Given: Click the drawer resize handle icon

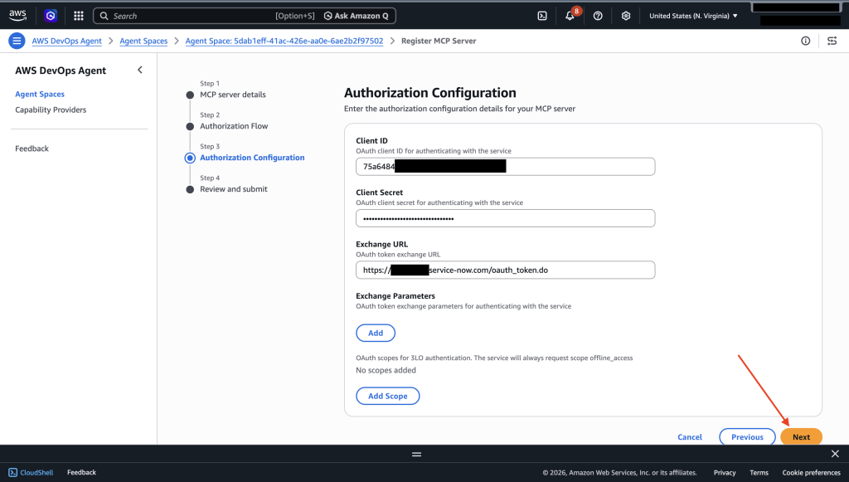Looking at the screenshot, I should [416, 454].
